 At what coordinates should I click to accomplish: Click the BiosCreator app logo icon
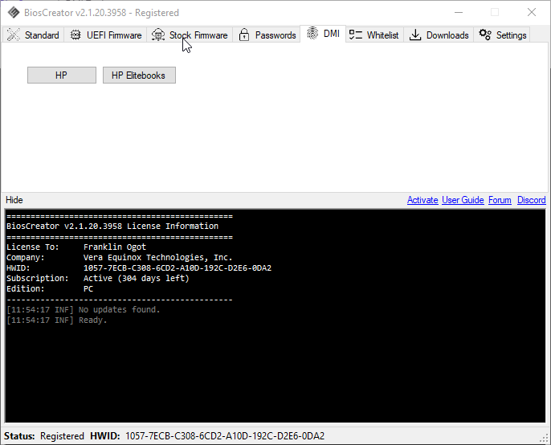[14, 13]
